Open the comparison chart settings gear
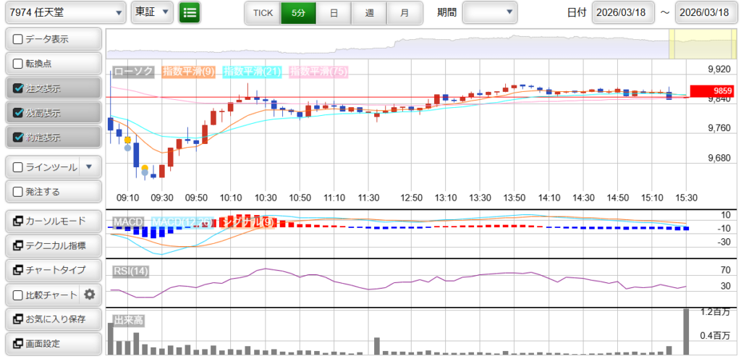Screen dimensions: 741x359 [x=90, y=295]
